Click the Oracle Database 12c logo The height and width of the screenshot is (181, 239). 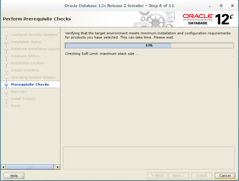(x=208, y=19)
